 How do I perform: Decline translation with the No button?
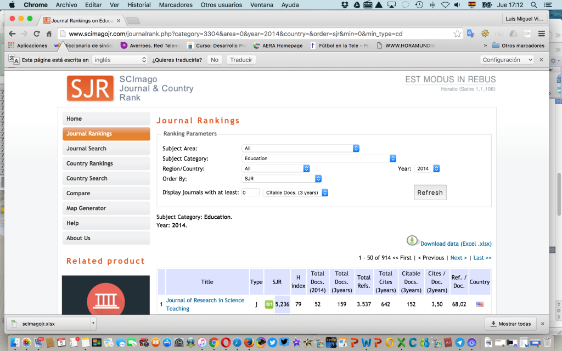(x=215, y=60)
